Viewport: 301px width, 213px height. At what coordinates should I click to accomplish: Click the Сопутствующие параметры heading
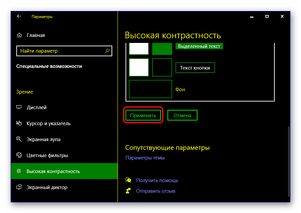pos(167,147)
